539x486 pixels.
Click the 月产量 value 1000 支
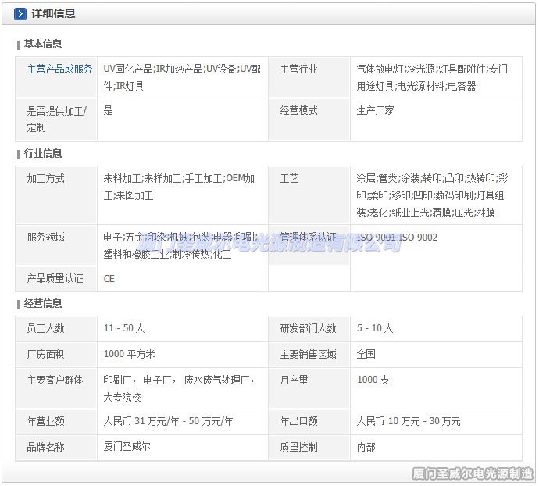pos(373,380)
